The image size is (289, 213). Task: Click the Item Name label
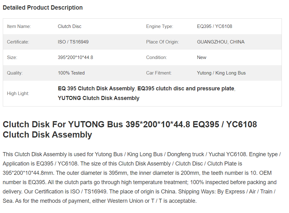19,26
